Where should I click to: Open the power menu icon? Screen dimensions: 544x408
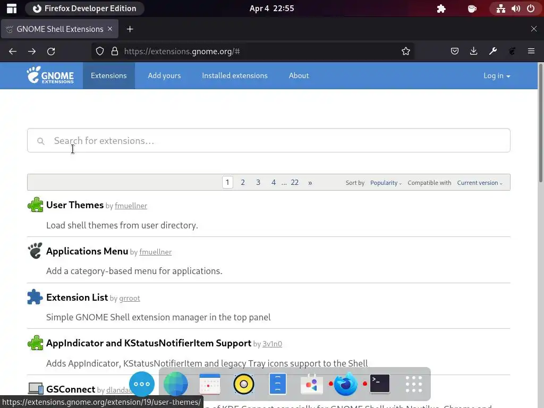pos(531,8)
